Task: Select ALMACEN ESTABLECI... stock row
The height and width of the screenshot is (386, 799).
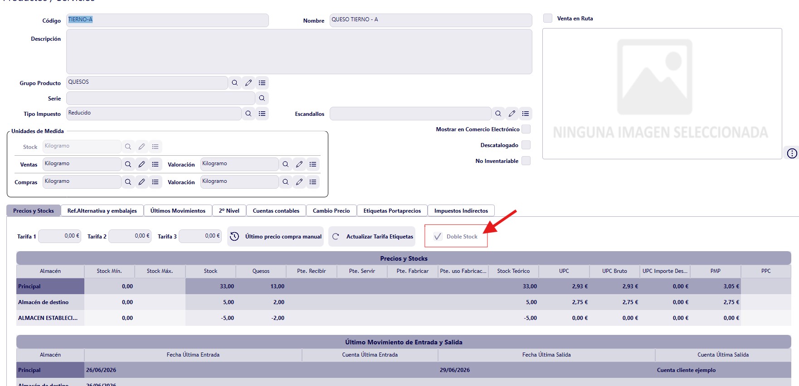Action: coord(404,318)
